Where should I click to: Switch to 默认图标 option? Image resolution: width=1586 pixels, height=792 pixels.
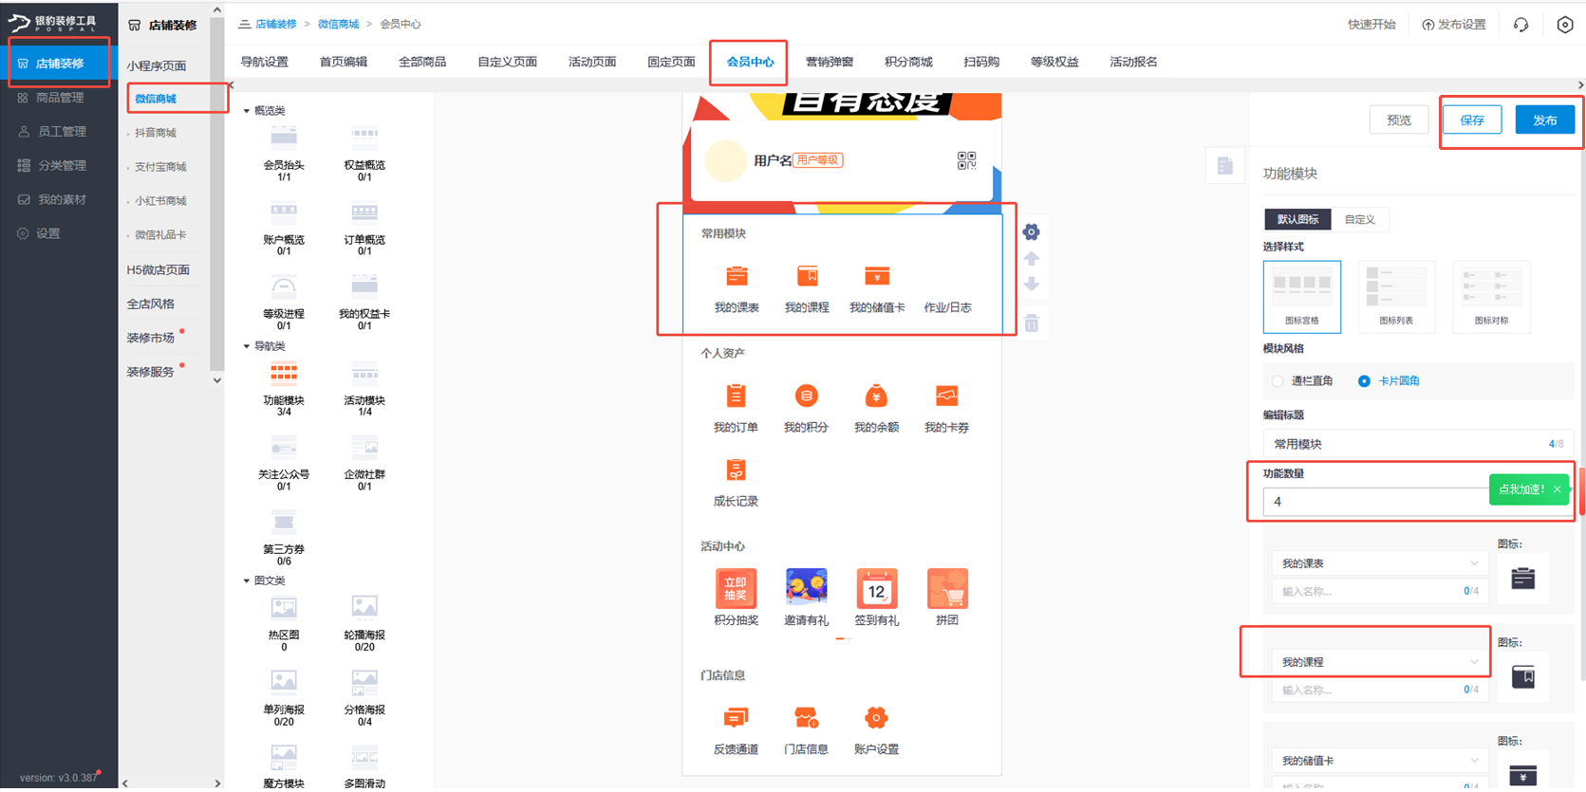pos(1297,219)
